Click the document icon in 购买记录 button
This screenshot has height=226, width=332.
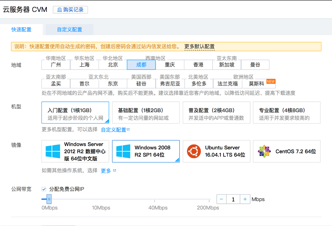pyautogui.click(x=60, y=10)
